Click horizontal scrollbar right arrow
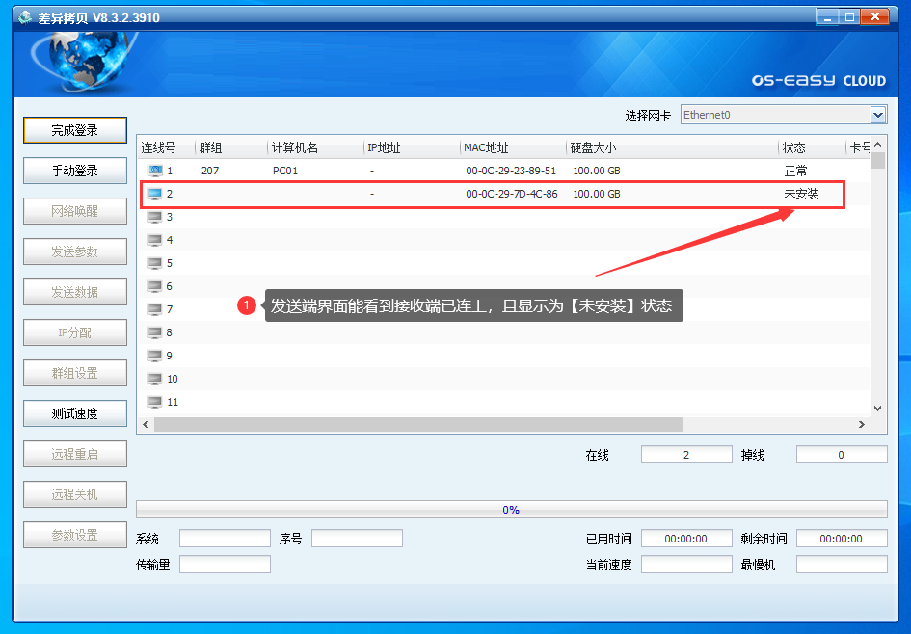The width and height of the screenshot is (911, 634). point(862,424)
